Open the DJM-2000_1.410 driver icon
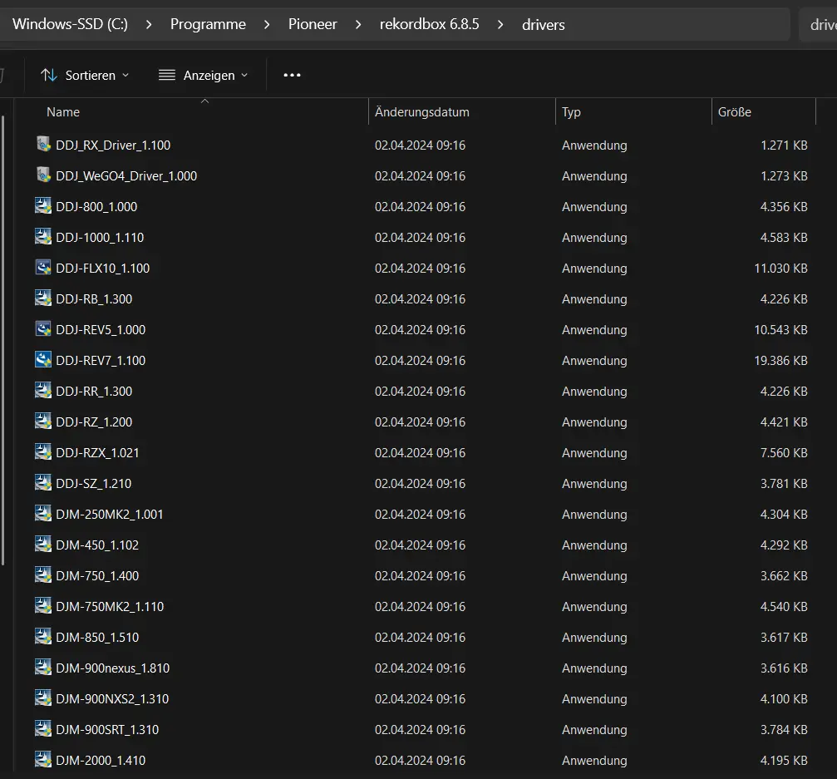Screen dimensions: 837x779 42,760
